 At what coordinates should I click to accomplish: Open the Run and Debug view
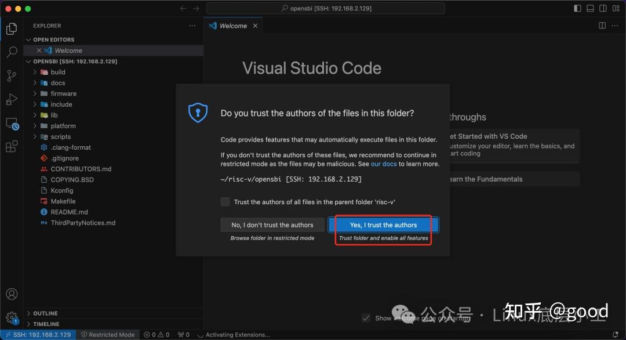(12, 99)
